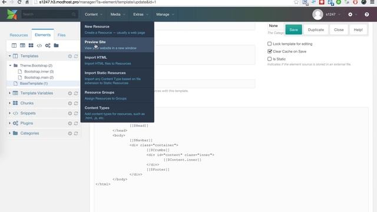Click refresh icon in Snippets row
Viewport: 377px width, 212px height.
tap(76, 113)
